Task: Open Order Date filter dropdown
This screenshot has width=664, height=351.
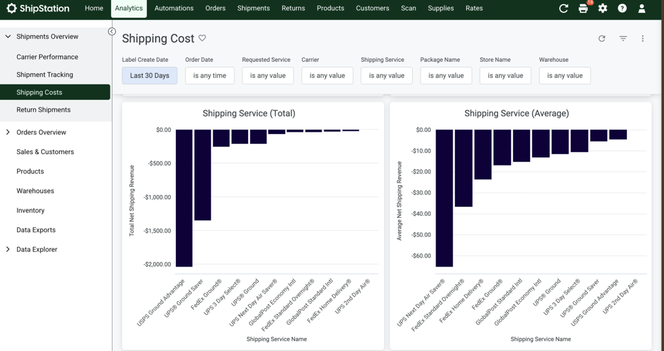Action: [x=210, y=75]
